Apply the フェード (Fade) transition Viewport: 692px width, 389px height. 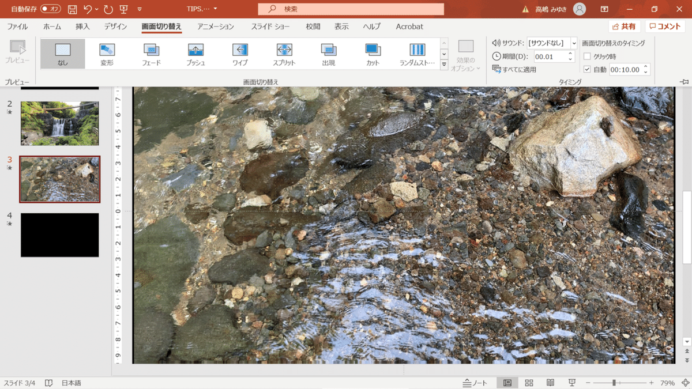click(x=151, y=54)
